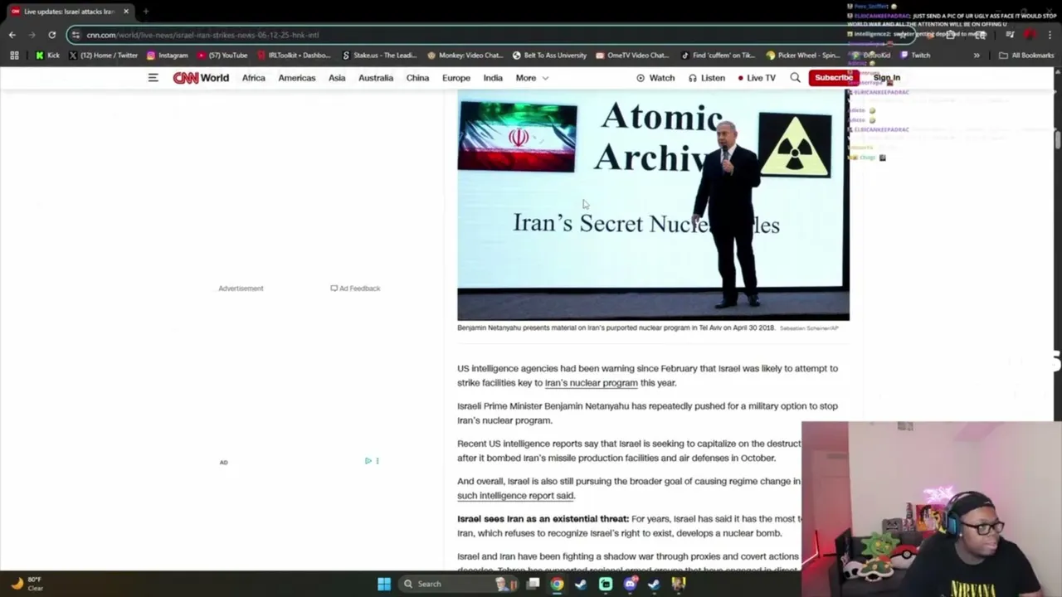Image resolution: width=1062 pixels, height=597 pixels.
Task: Click the "Israel sees Iran as an existential threat:" text
Action: click(x=543, y=519)
